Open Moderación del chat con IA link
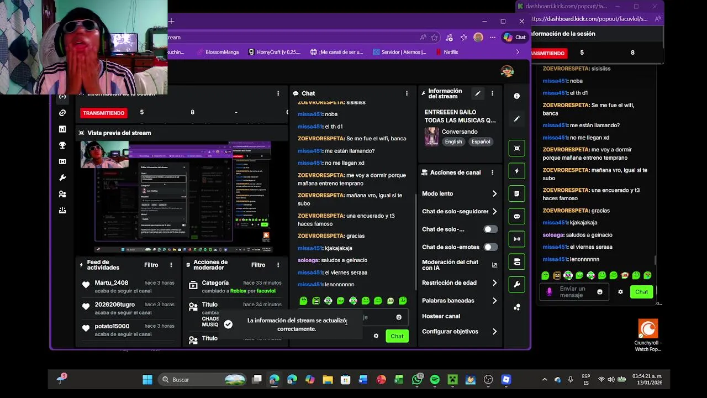707x398 pixels. pos(460,265)
